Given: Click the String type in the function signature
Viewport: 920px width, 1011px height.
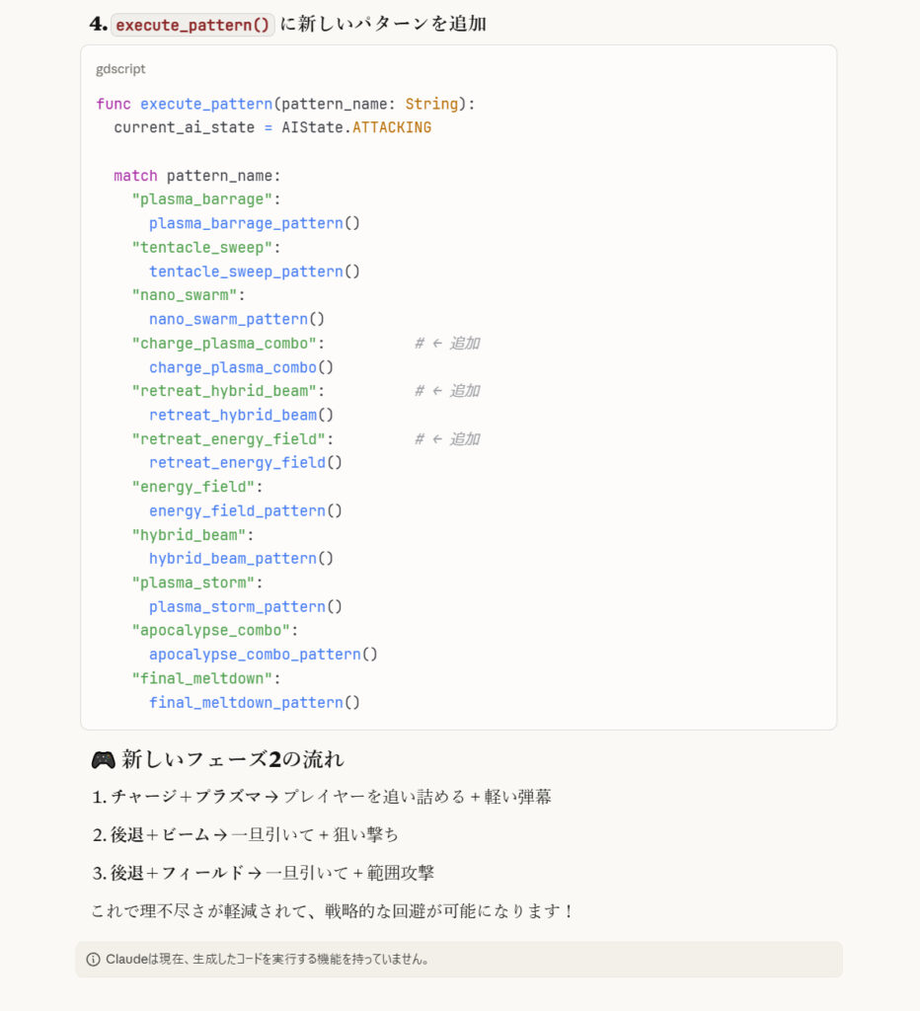Looking at the screenshot, I should point(431,104).
